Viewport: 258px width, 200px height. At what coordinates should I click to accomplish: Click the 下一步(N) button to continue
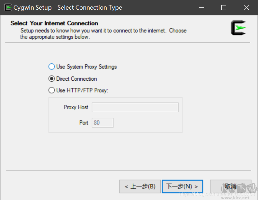pos(182,186)
